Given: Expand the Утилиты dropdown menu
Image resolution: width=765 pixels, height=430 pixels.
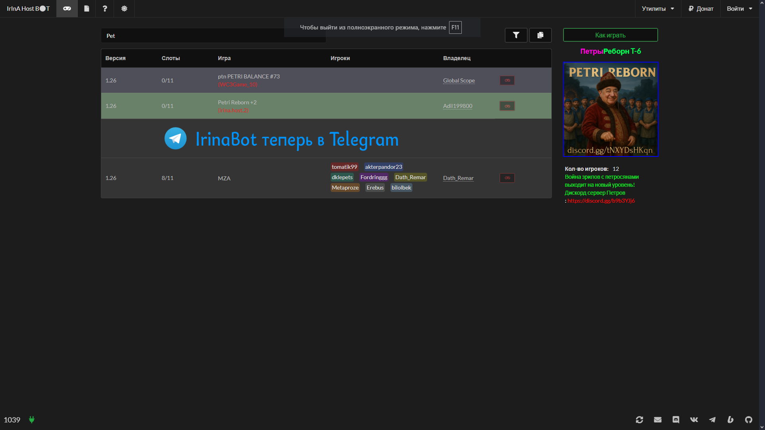Looking at the screenshot, I should [658, 8].
